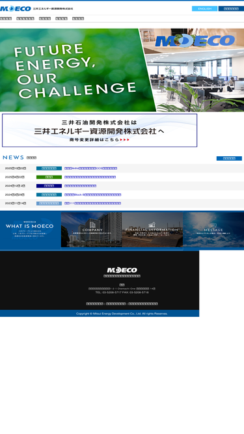Click the speech icon on MESSAGE tile

[213, 225]
